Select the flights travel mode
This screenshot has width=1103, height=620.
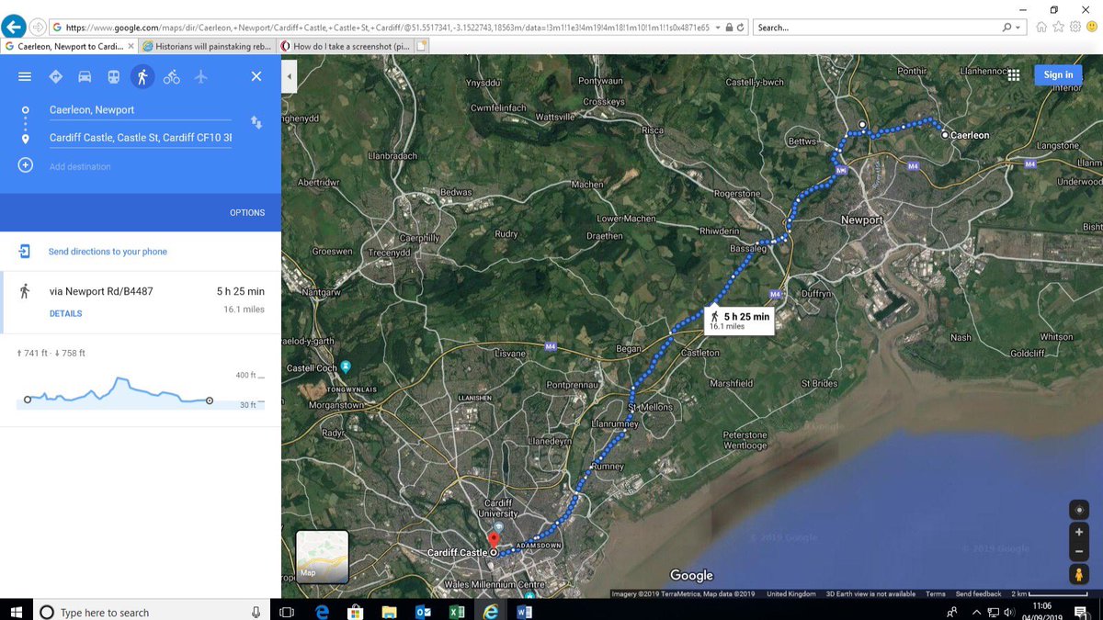coord(200,77)
